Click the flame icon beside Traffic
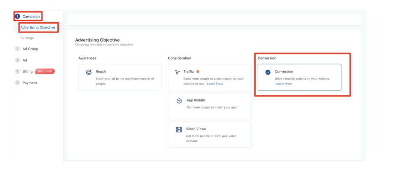Viewport: 395px width, 171px height. pos(198,71)
